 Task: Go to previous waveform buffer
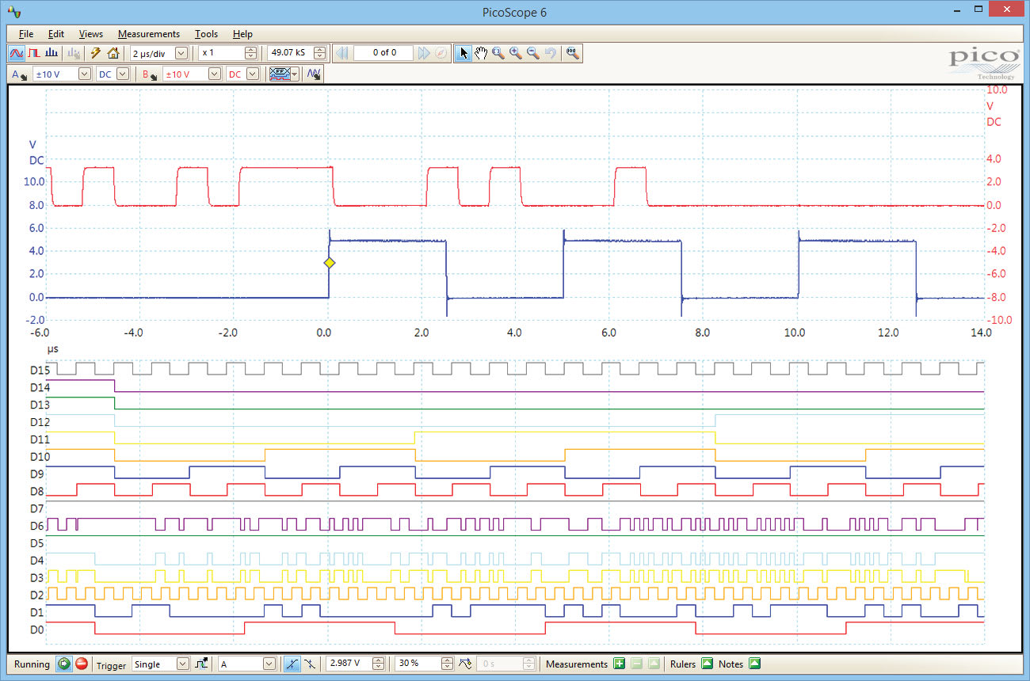coord(342,53)
